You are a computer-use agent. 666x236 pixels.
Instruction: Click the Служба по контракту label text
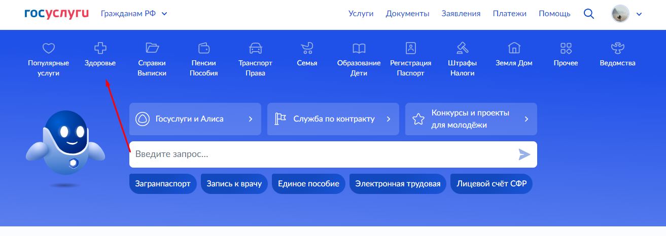coord(334,119)
